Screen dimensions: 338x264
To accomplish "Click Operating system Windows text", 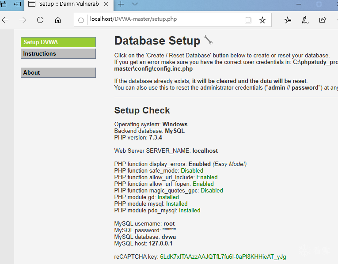I will click(151, 124).
